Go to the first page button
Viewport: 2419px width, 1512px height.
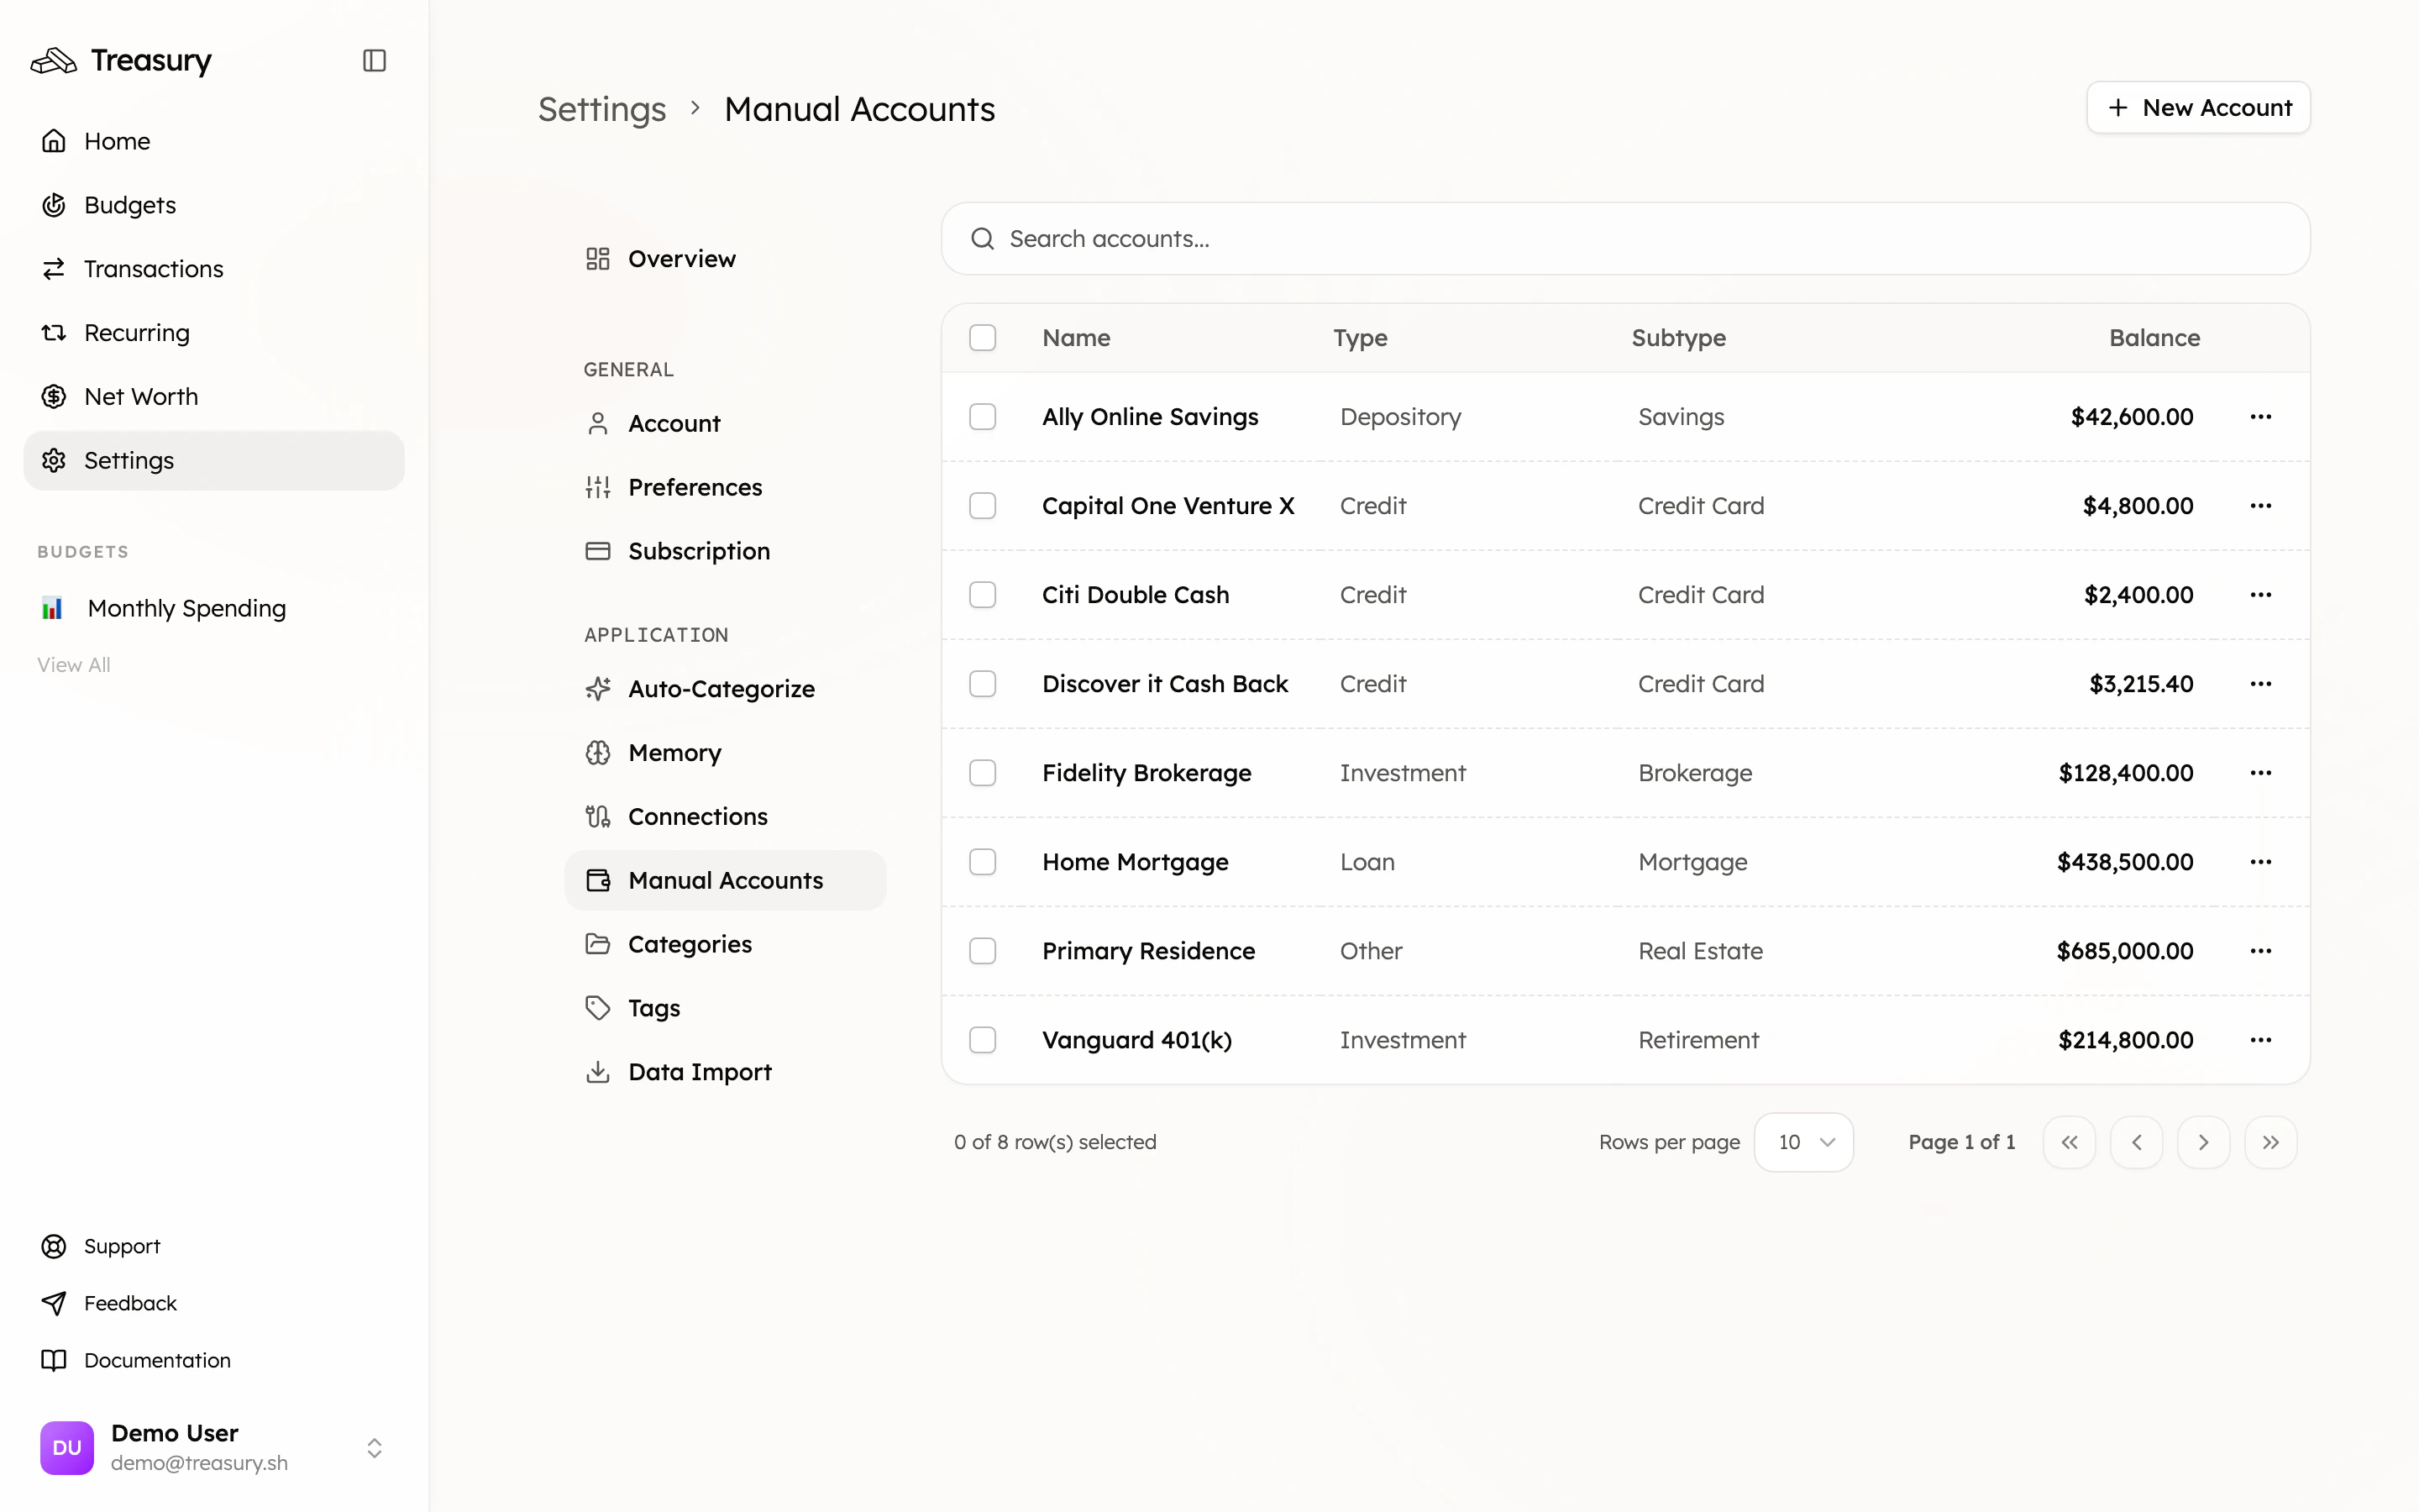point(2069,1142)
